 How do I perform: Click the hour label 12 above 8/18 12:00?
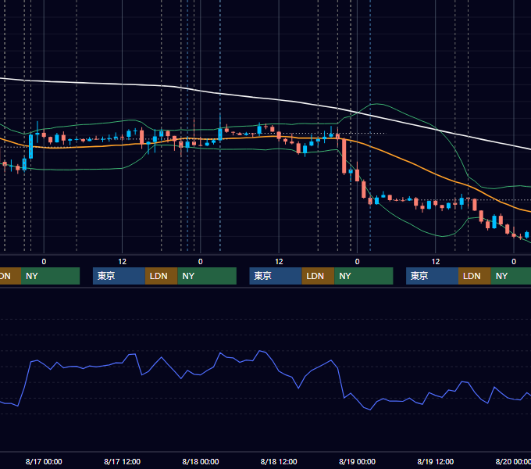[279, 262]
